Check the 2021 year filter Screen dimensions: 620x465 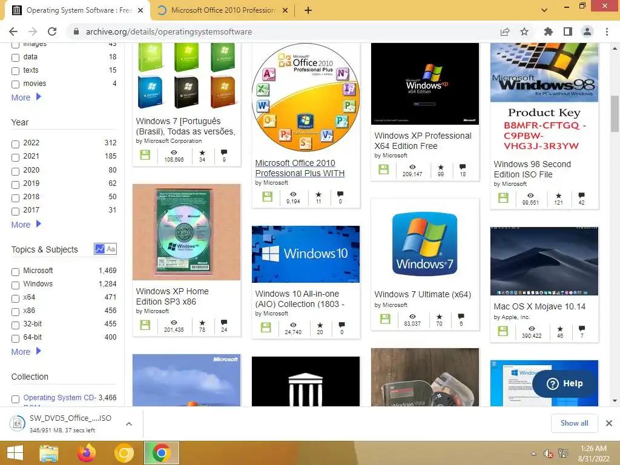point(15,158)
